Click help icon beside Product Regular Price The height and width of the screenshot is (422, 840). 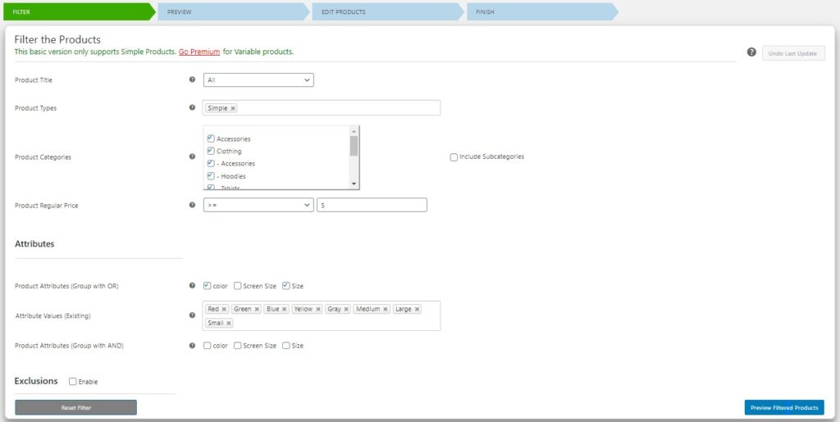[x=192, y=205]
